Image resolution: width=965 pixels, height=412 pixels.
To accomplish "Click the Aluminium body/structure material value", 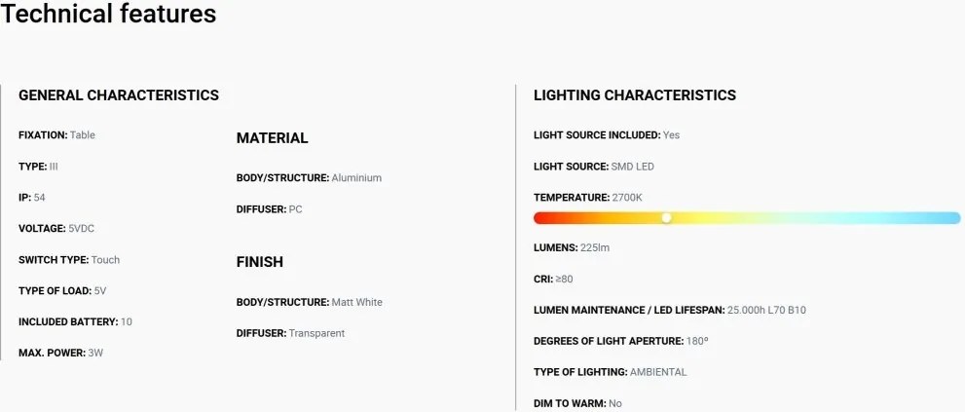I will coord(356,178).
